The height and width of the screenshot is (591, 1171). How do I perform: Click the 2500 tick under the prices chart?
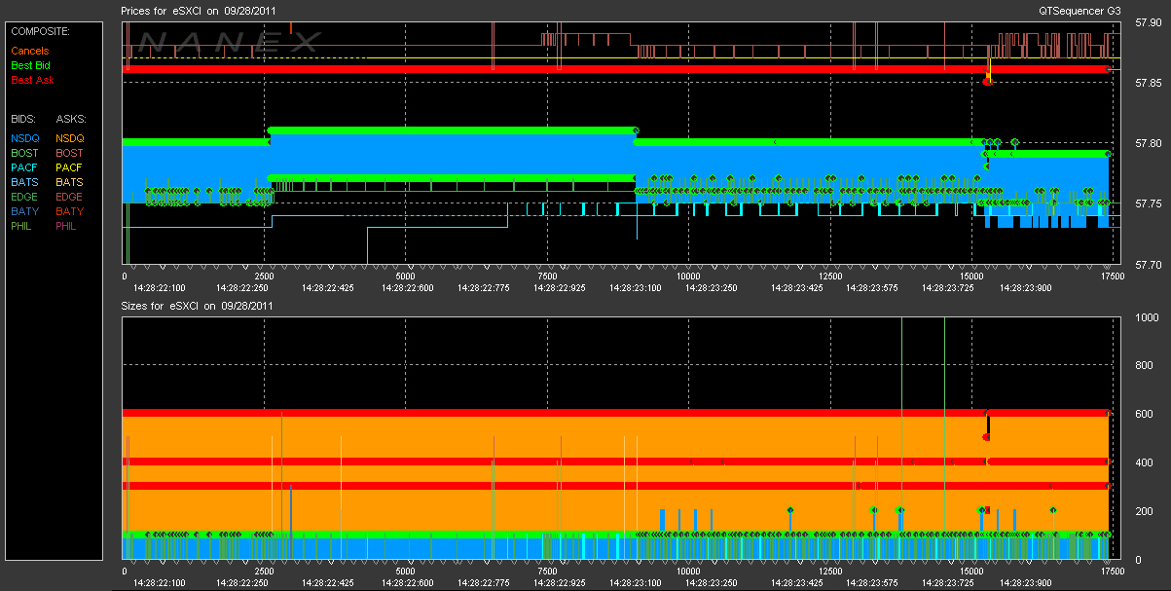click(264, 277)
